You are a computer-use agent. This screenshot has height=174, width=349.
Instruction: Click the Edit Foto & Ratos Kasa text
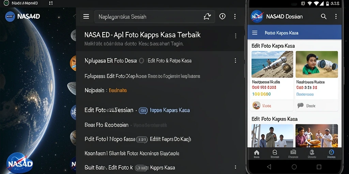click(x=170, y=60)
